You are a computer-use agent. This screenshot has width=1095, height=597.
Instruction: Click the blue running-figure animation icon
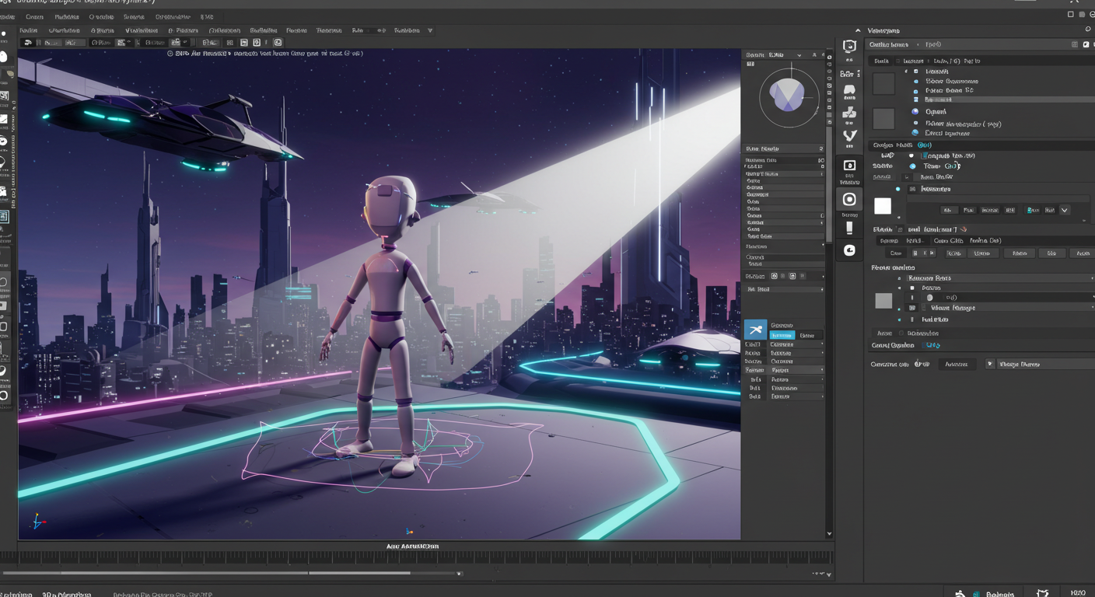(x=755, y=330)
